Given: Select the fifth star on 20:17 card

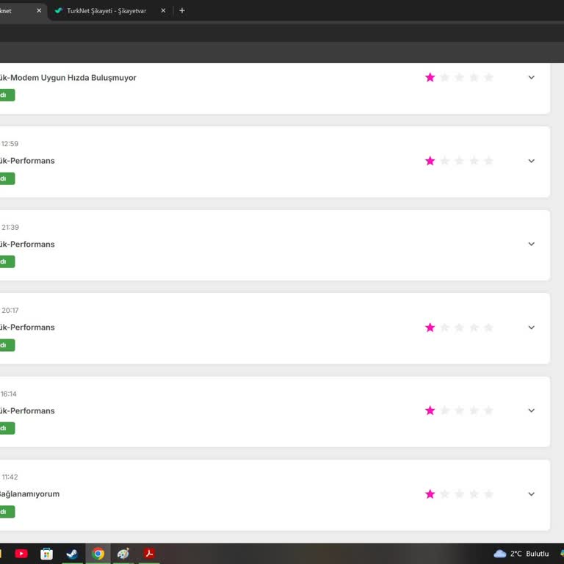Looking at the screenshot, I should click(488, 328).
